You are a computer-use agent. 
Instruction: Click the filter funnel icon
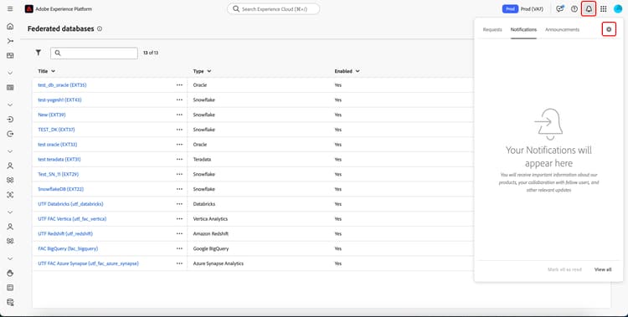38,53
